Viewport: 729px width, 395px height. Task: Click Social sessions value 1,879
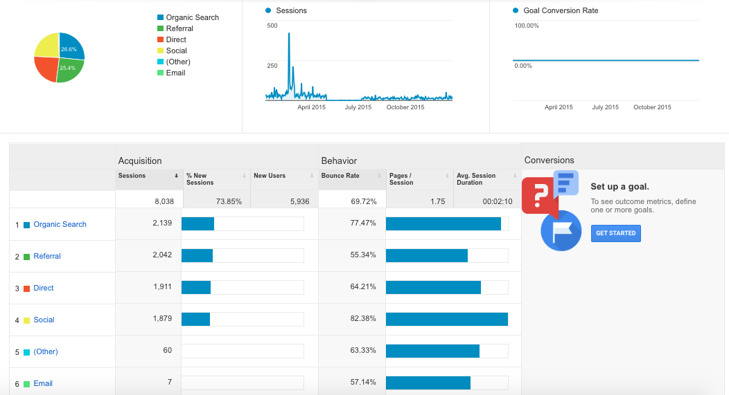coord(162,318)
